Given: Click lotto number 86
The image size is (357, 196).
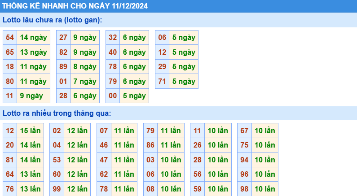Looking at the screenshot, I should 150,145.
